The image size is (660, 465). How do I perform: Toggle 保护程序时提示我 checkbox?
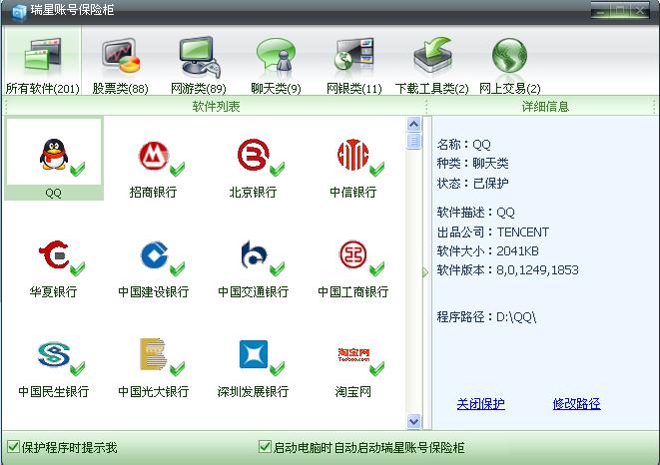[13, 446]
